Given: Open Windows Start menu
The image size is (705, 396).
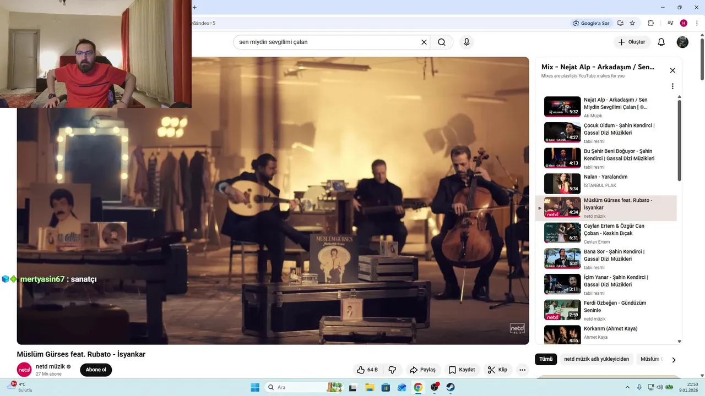Looking at the screenshot, I should click(x=255, y=387).
